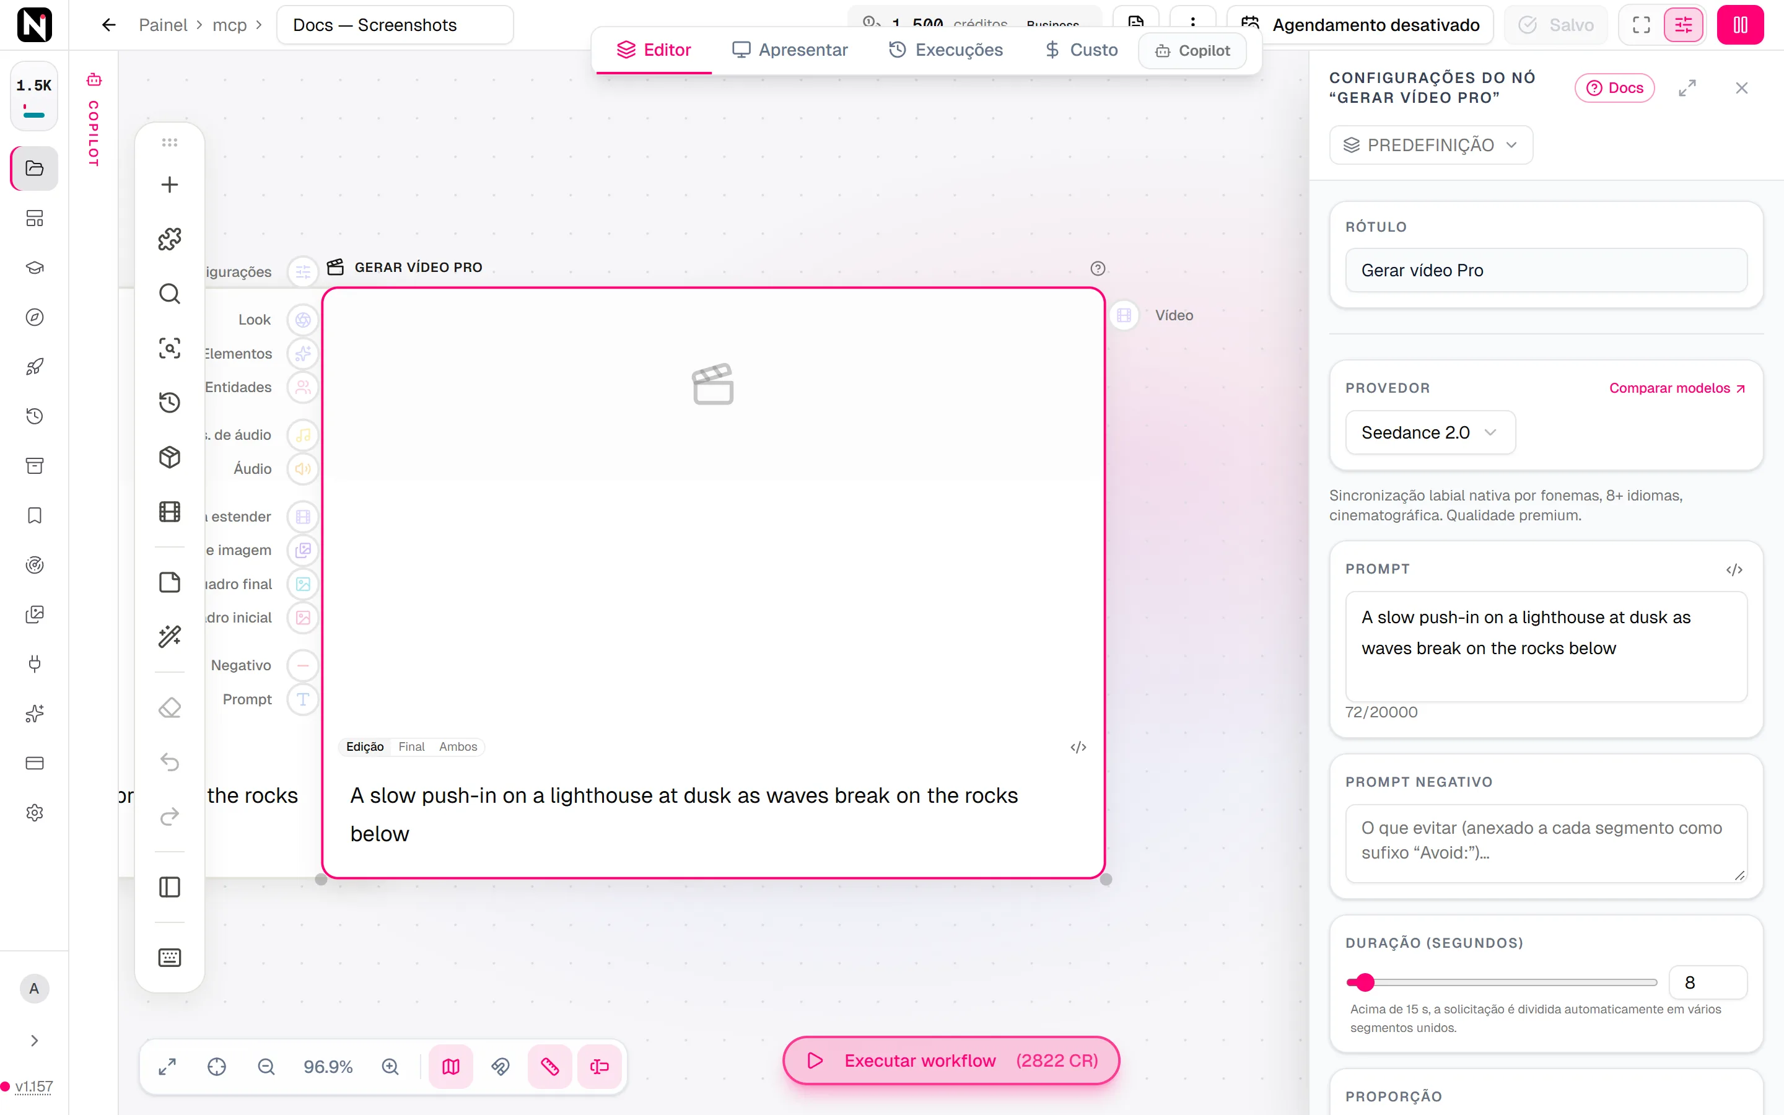The image size is (1784, 1115).
Task: Toggle the minimap button in bottom toolbar
Action: click(x=451, y=1066)
